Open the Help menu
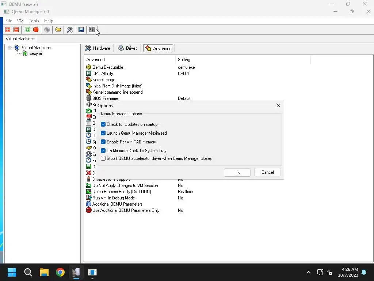Image resolution: width=374 pixels, height=281 pixels. click(x=49, y=21)
